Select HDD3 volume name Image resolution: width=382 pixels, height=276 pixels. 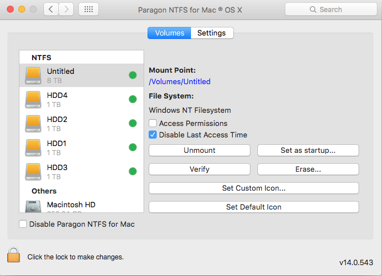point(57,167)
